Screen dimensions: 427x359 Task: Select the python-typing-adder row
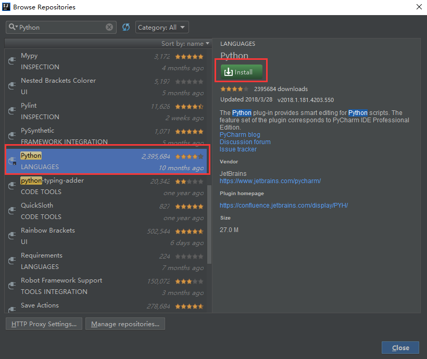(x=106, y=186)
